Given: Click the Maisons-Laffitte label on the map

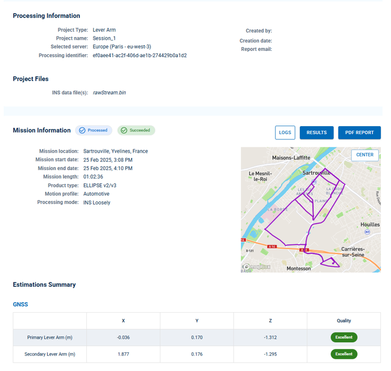Looking at the screenshot, I should pos(291,158).
